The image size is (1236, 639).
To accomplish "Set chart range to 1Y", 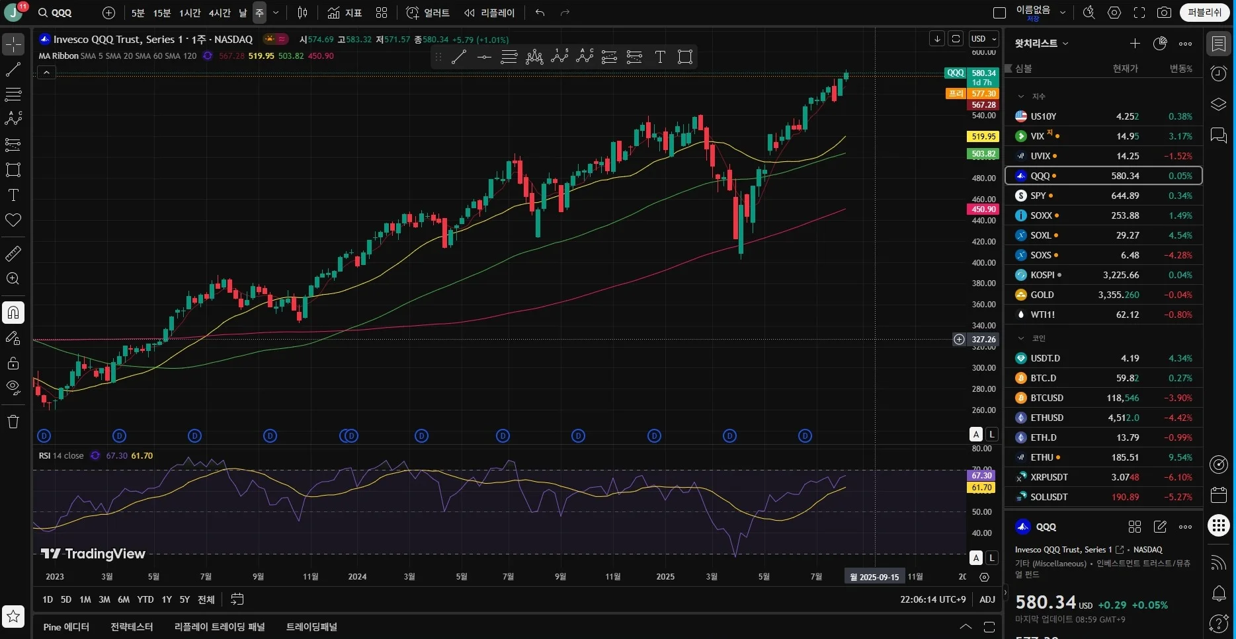I will click(167, 599).
